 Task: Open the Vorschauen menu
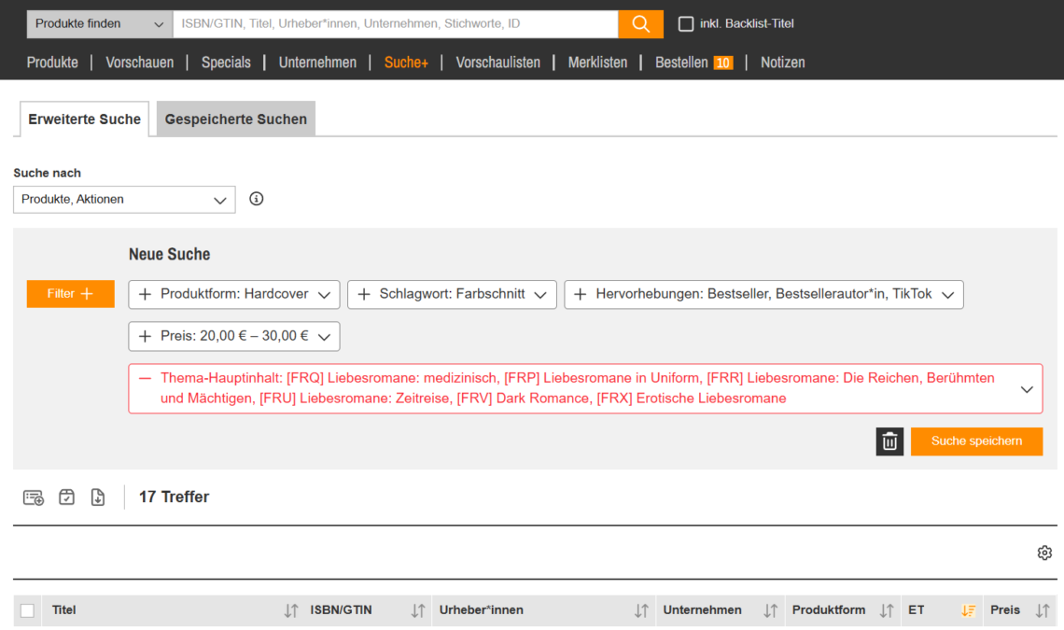coord(140,63)
